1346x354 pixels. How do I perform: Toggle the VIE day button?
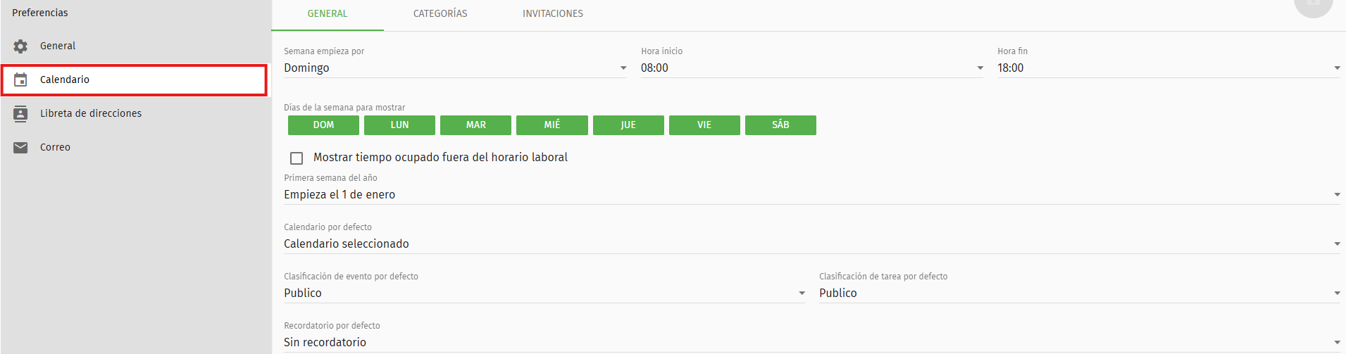pyautogui.click(x=704, y=125)
